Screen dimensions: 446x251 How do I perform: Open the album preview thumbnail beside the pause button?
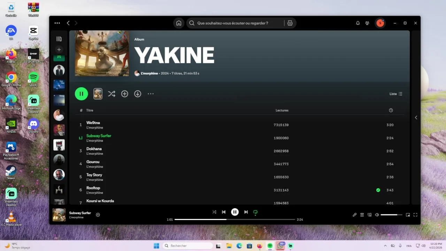click(98, 94)
